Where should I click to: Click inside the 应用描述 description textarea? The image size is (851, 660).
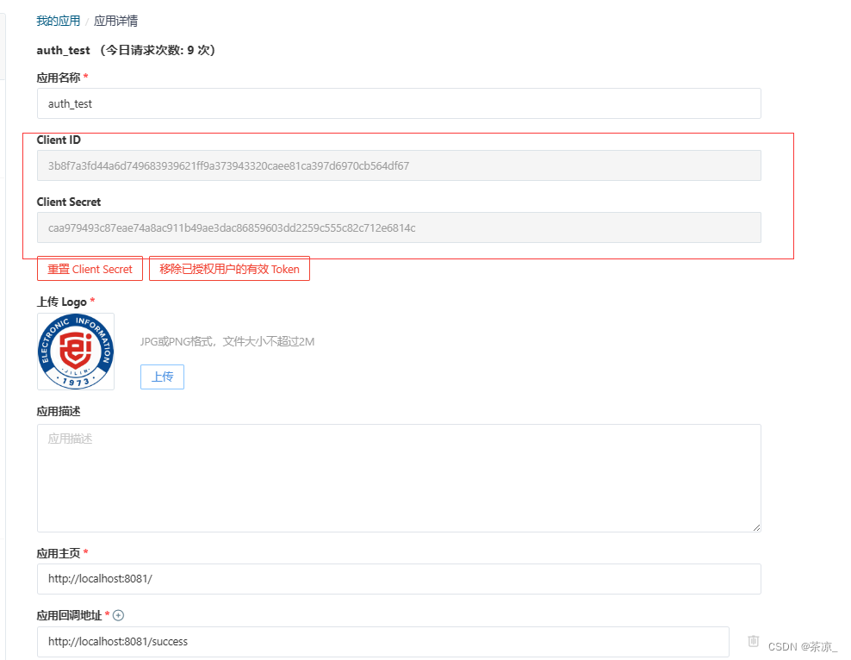[398, 474]
